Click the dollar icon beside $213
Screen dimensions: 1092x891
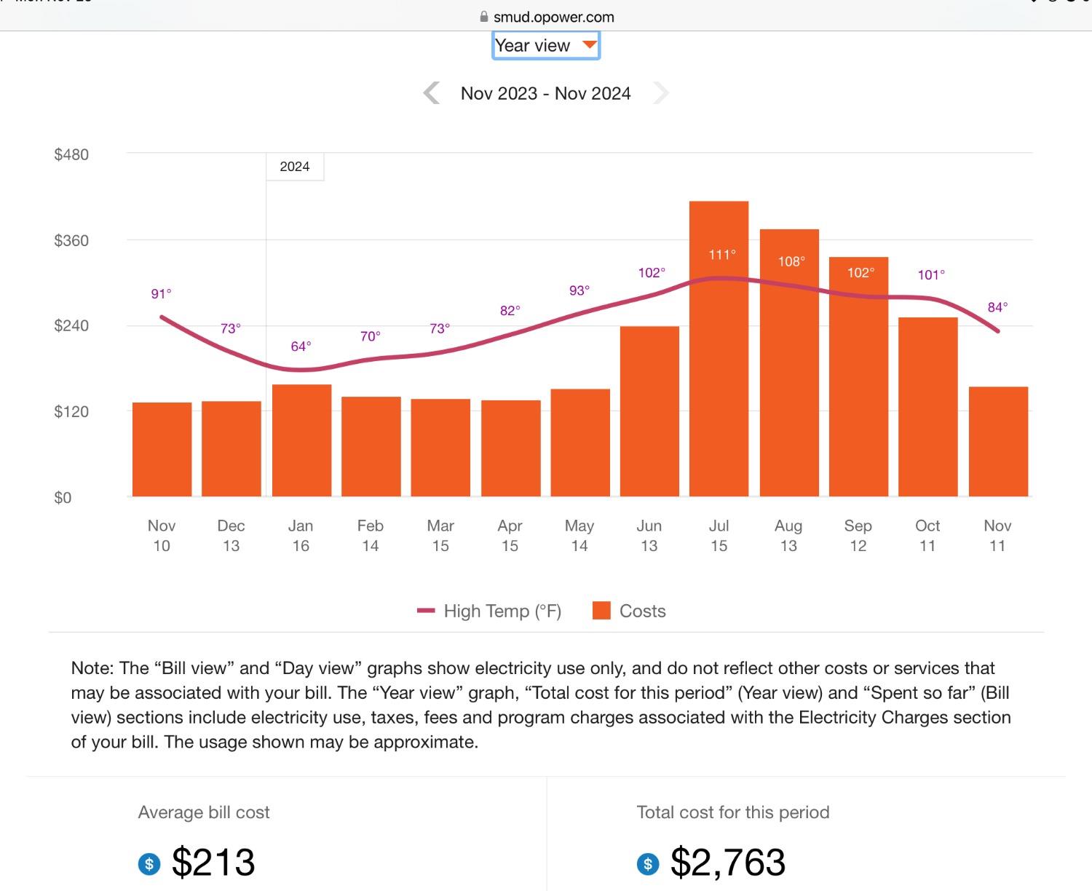tap(149, 863)
